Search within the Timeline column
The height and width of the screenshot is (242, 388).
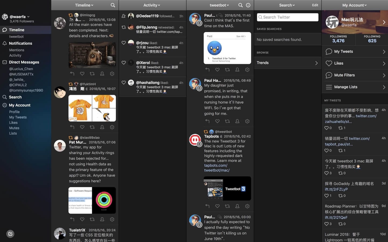pyautogui.click(x=113, y=5)
